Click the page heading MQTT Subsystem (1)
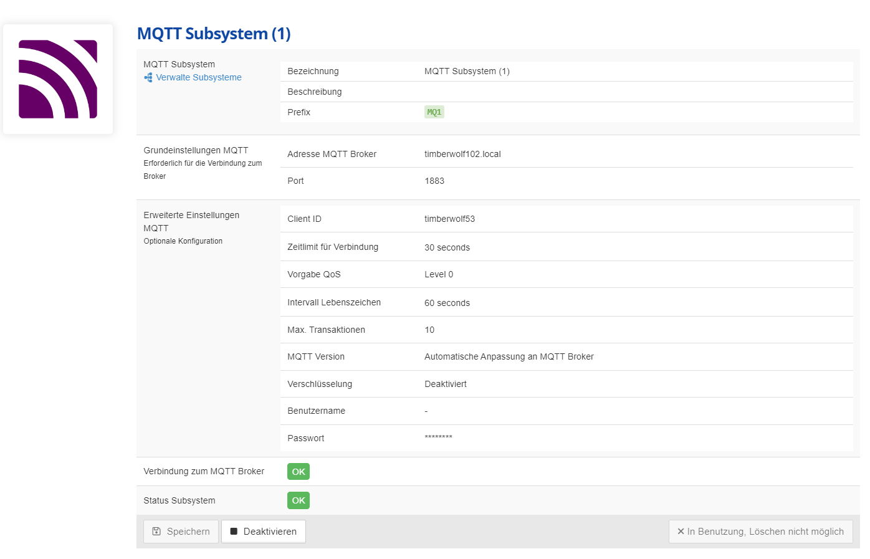 214,34
